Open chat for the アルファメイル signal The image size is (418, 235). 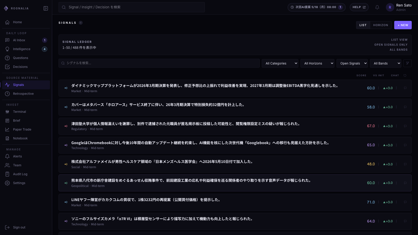click(405, 164)
